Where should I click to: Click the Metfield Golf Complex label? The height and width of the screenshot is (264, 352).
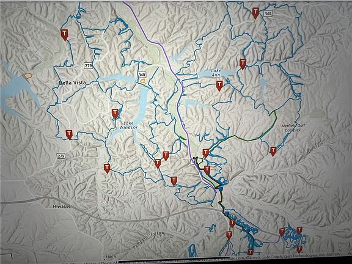tap(293, 128)
